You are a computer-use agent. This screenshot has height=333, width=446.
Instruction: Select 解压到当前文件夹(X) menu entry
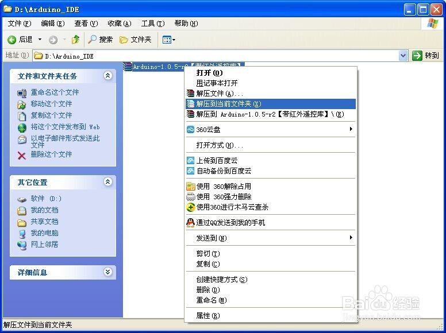point(271,104)
